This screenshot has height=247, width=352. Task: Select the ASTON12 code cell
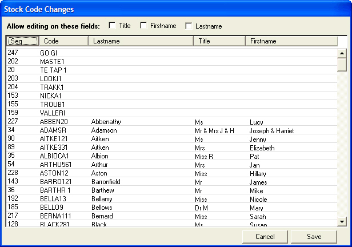pyautogui.click(x=54, y=173)
